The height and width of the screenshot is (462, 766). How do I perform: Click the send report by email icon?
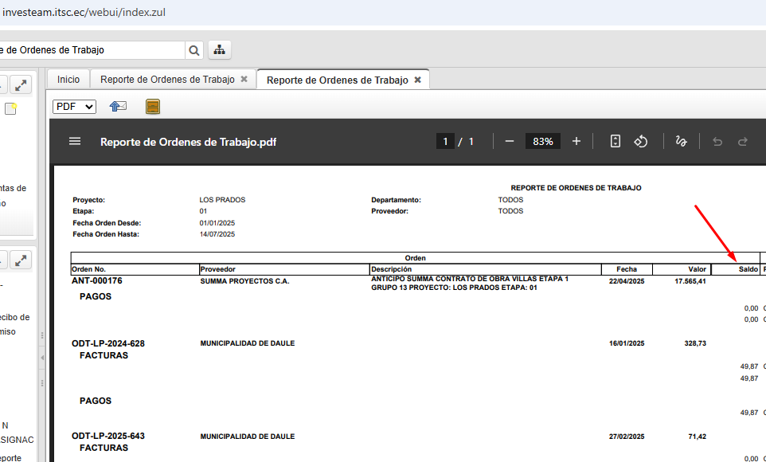[x=118, y=106]
